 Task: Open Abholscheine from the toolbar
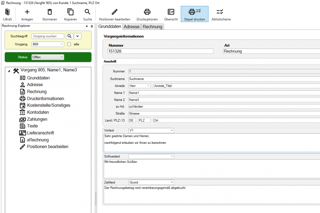(x=221, y=12)
